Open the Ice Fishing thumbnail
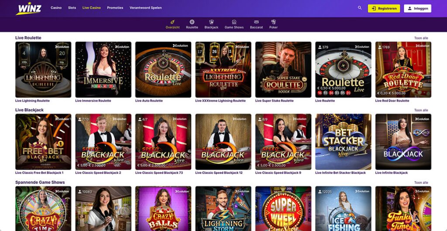447x231 pixels. 343,209
